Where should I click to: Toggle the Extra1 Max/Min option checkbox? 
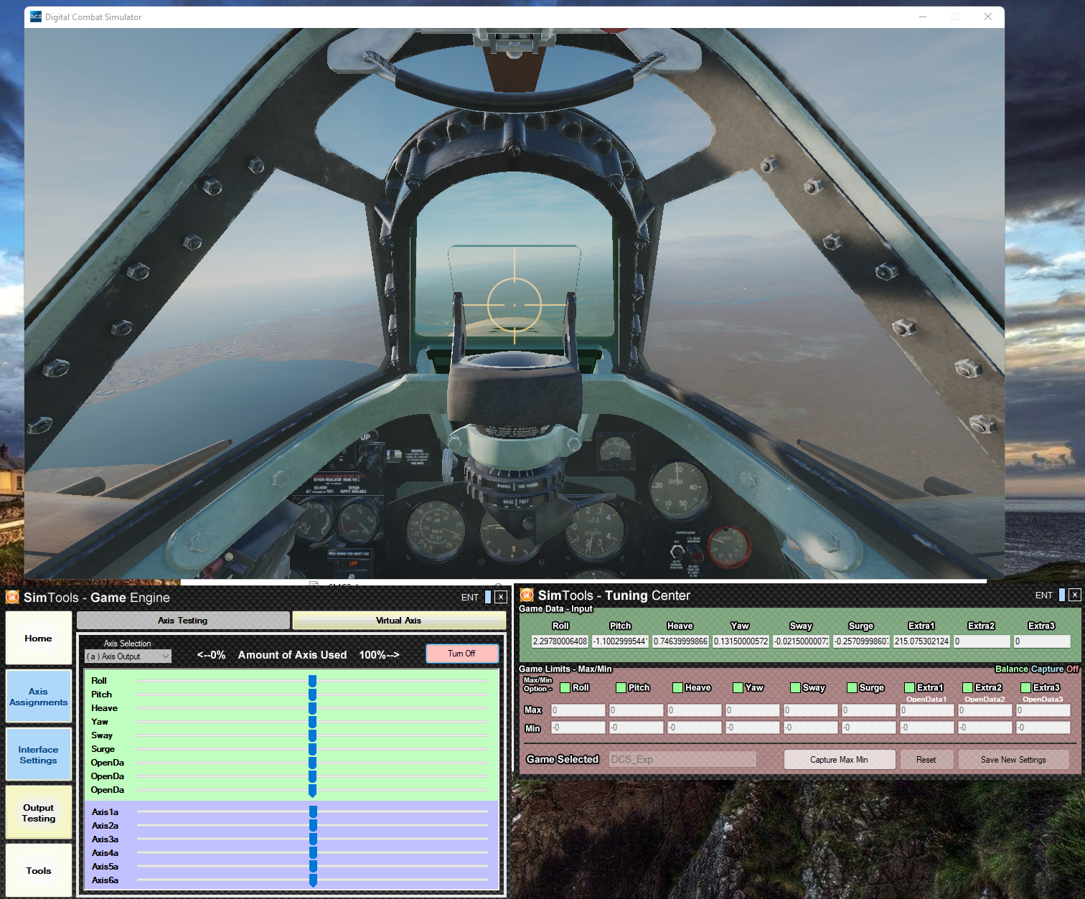909,687
